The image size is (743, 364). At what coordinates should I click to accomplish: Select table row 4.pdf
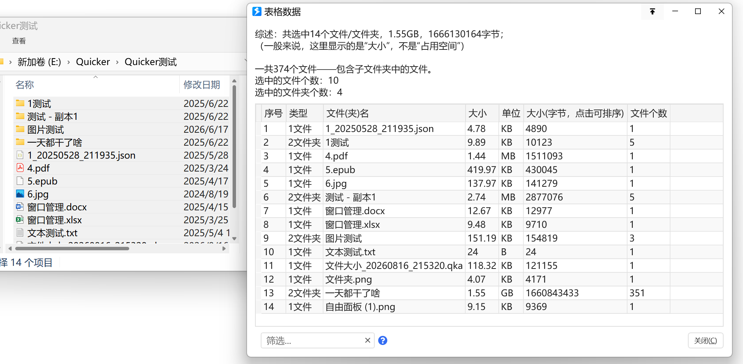click(489, 156)
